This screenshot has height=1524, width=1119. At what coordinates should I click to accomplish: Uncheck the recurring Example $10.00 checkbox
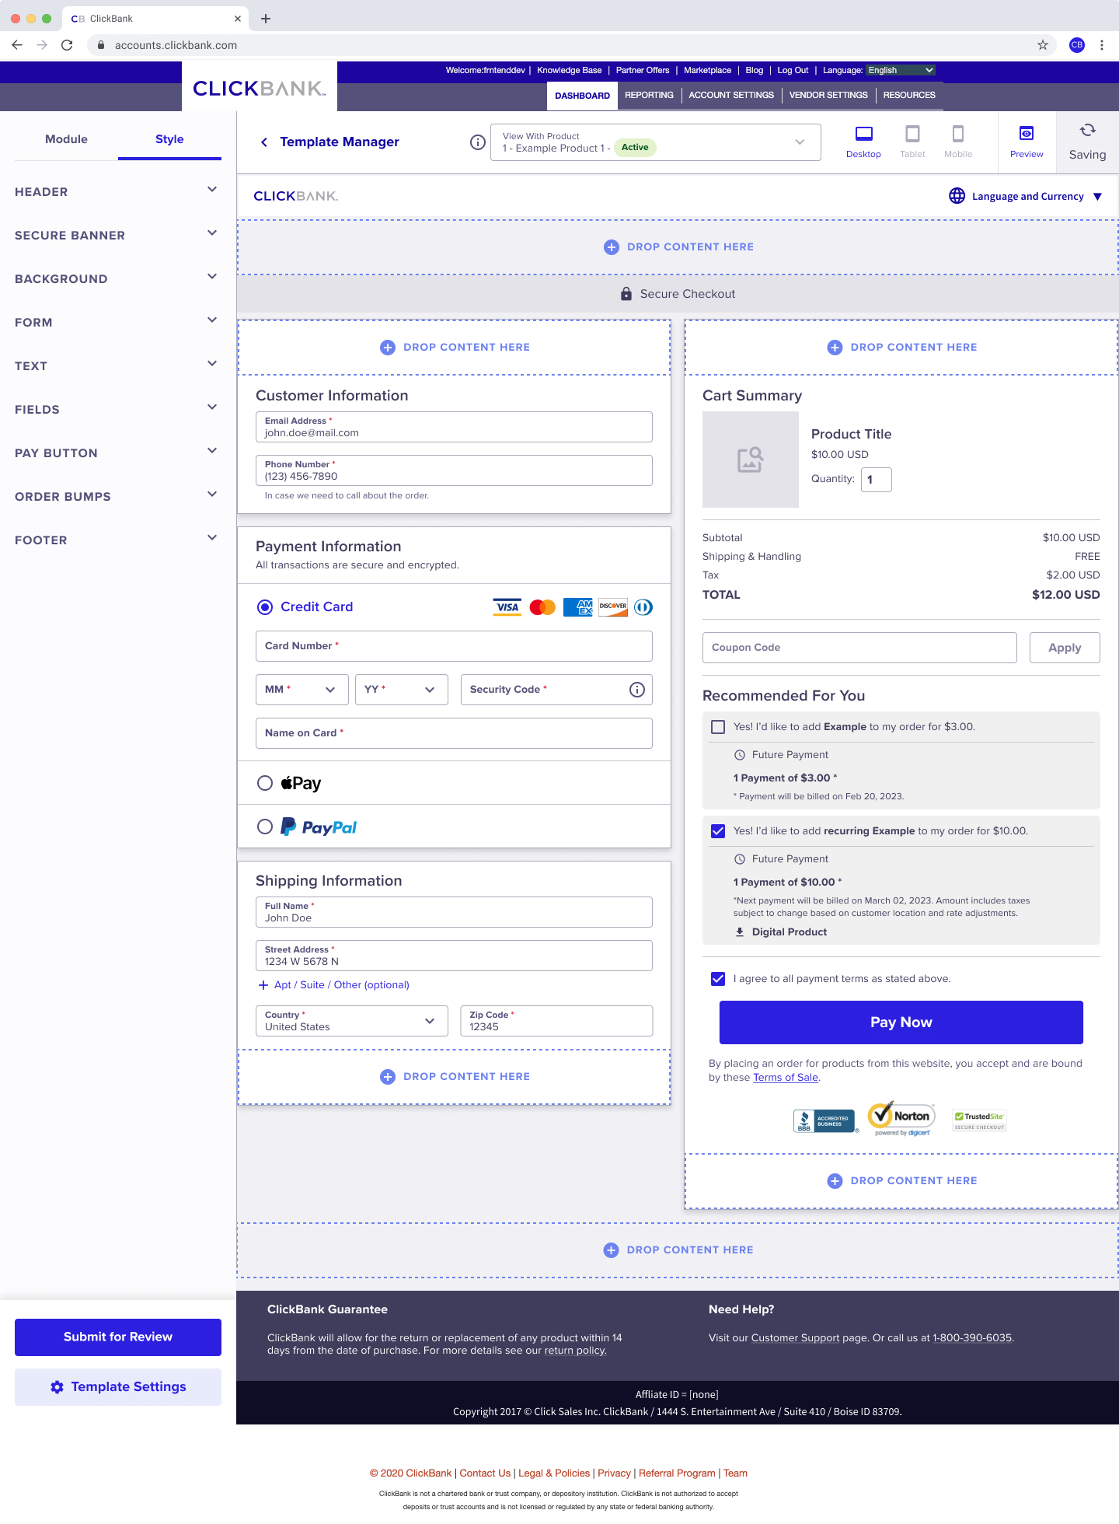tap(718, 831)
